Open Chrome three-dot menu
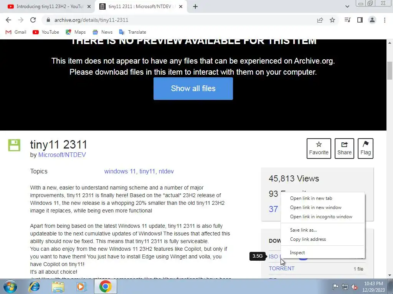 385,20
